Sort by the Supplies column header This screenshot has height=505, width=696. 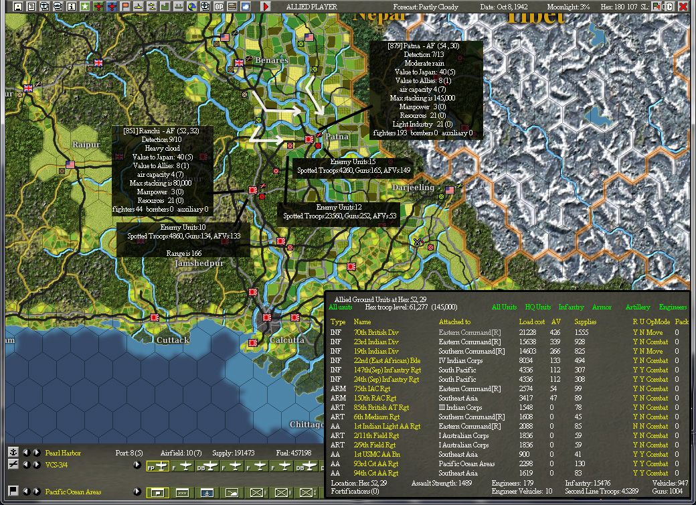tap(585, 321)
